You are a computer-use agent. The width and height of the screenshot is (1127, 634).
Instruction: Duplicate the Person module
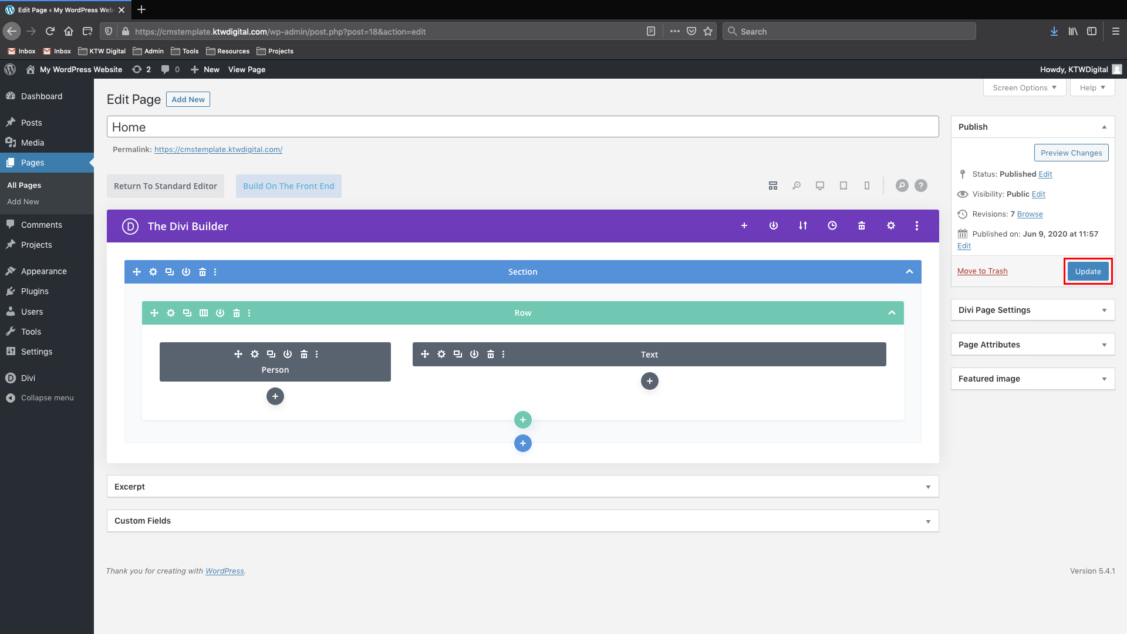pyautogui.click(x=271, y=354)
